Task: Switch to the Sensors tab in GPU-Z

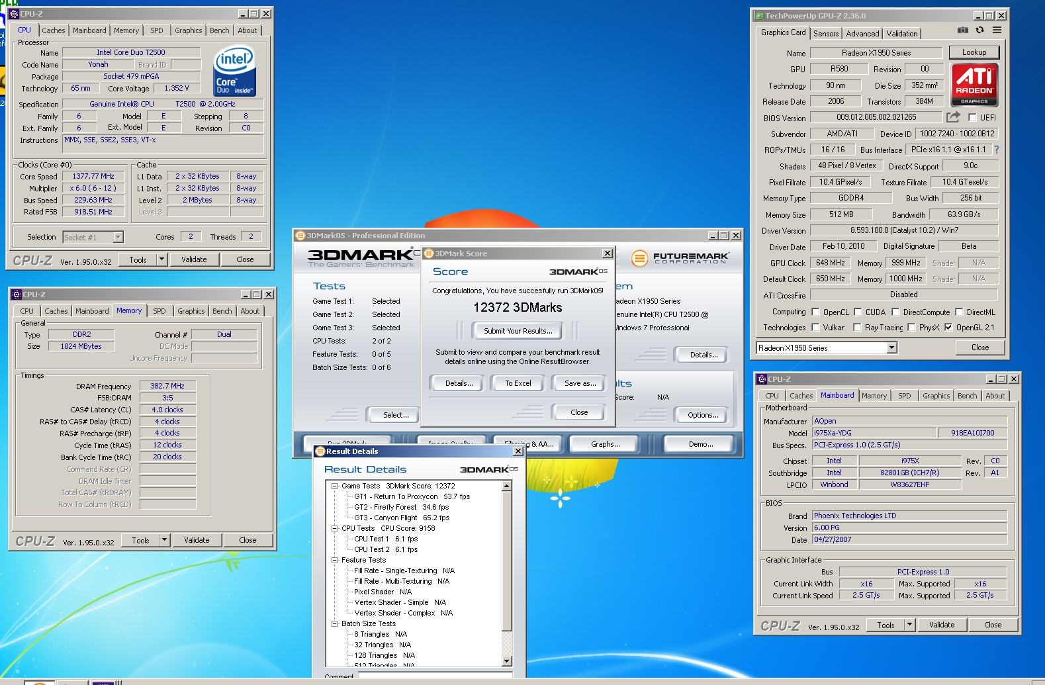Action: point(825,34)
